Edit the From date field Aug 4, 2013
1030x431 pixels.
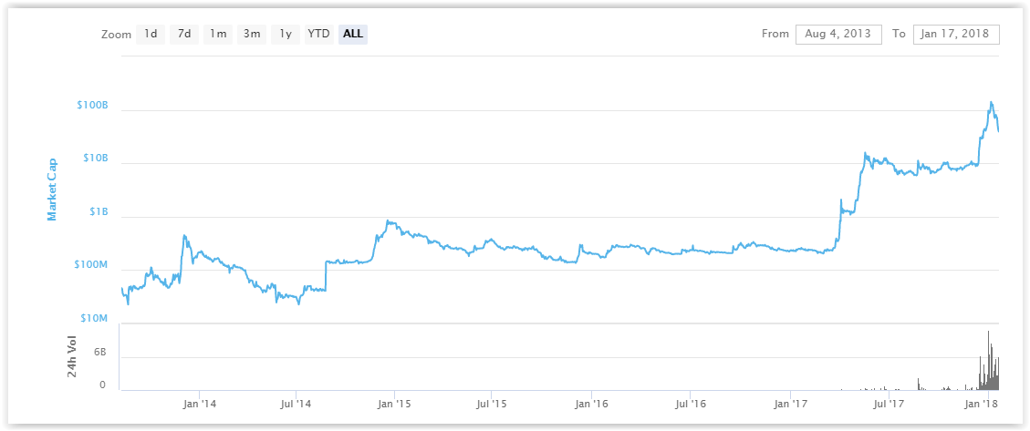pos(838,34)
